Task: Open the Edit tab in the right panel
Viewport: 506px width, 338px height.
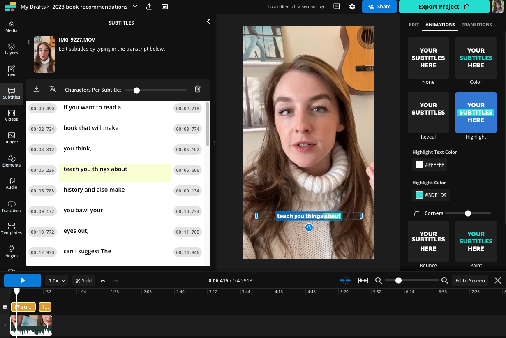Action: coord(414,25)
